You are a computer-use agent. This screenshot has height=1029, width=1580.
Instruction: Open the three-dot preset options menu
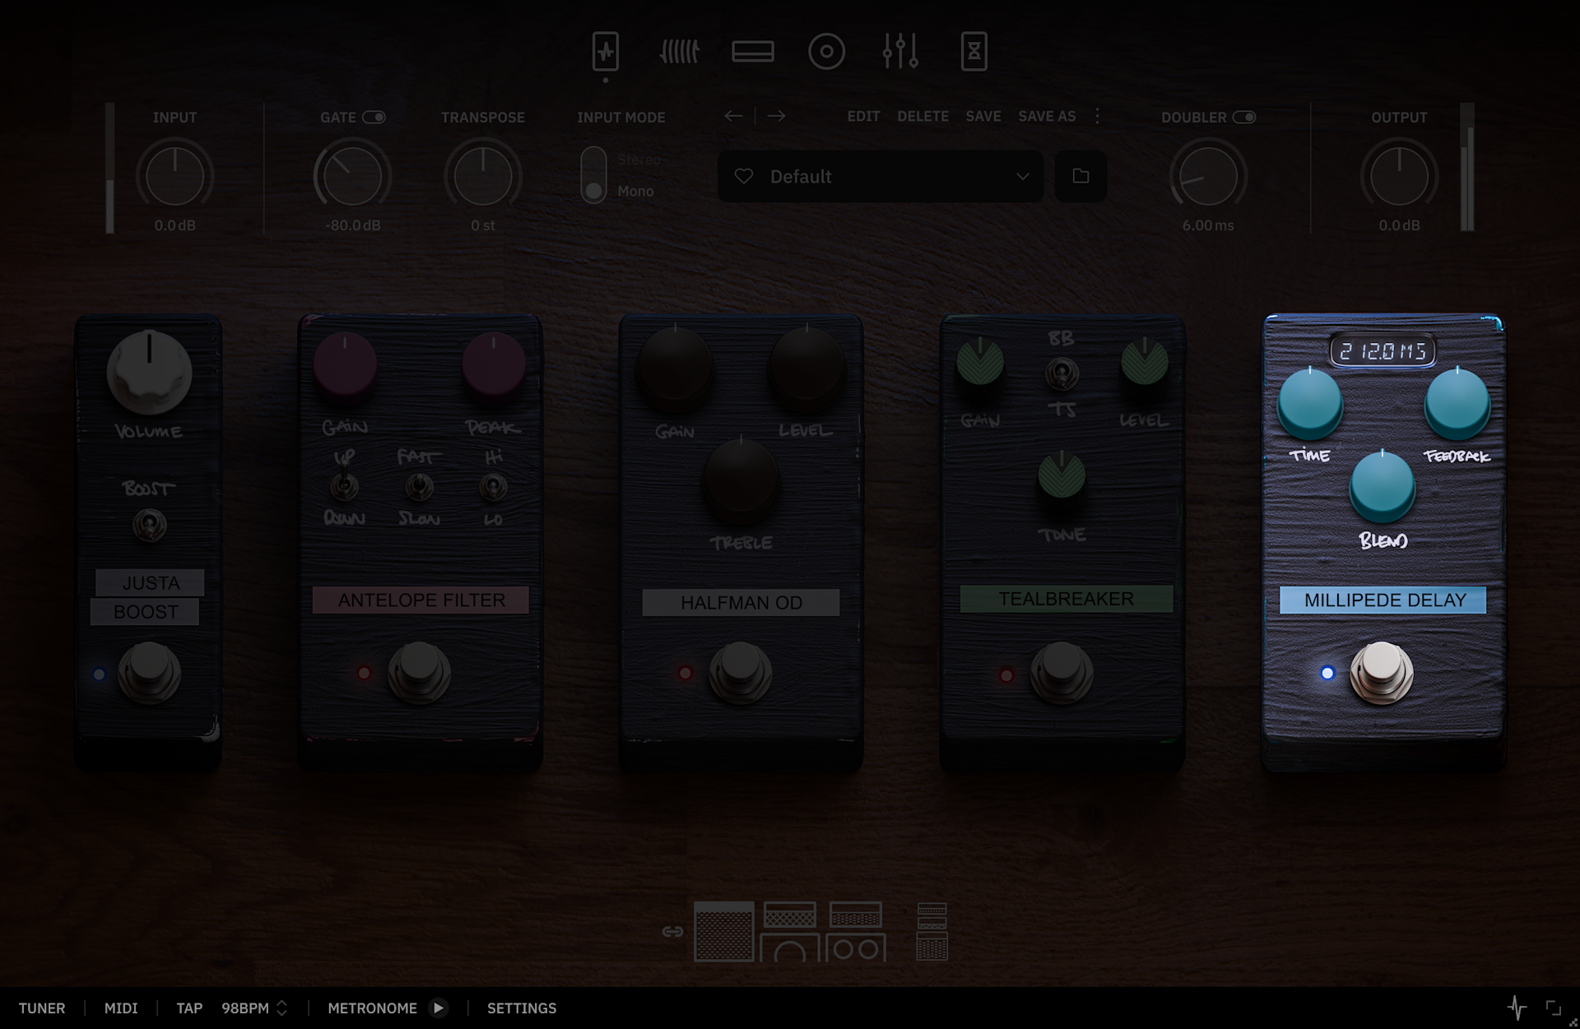[1097, 116]
